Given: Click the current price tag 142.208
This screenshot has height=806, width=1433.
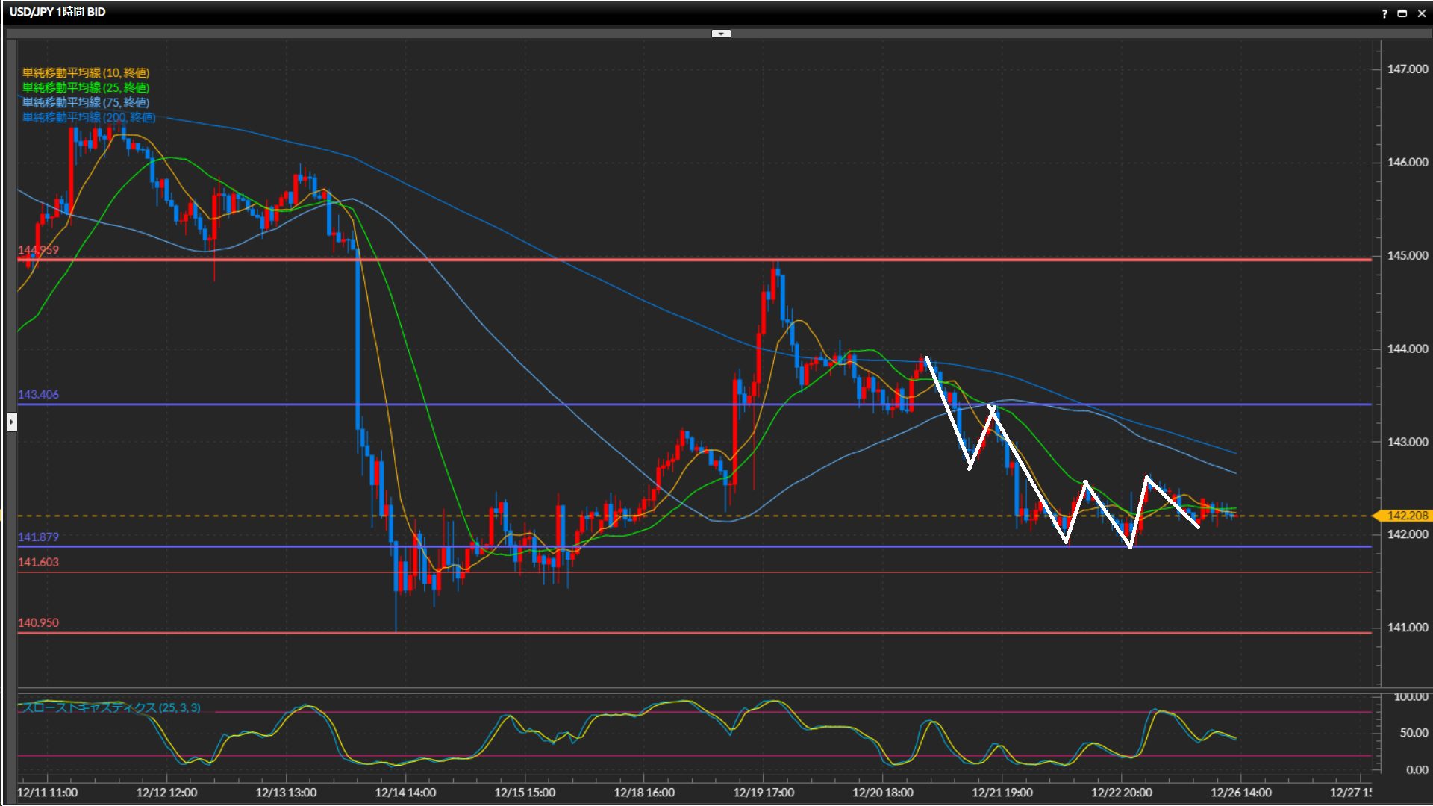Looking at the screenshot, I should [x=1406, y=516].
